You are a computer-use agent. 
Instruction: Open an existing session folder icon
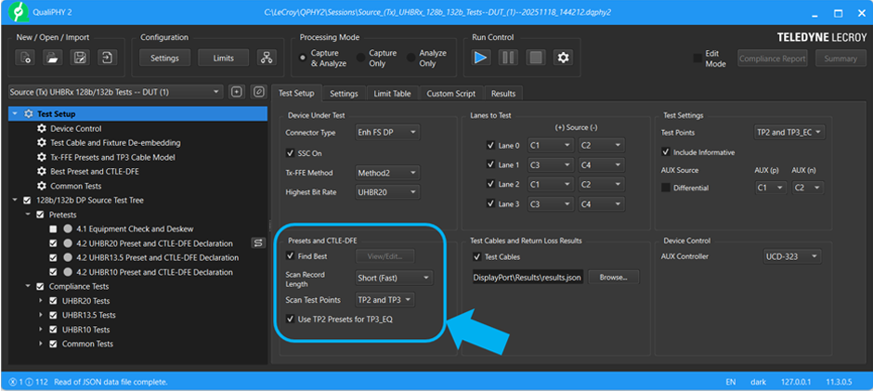coord(53,58)
